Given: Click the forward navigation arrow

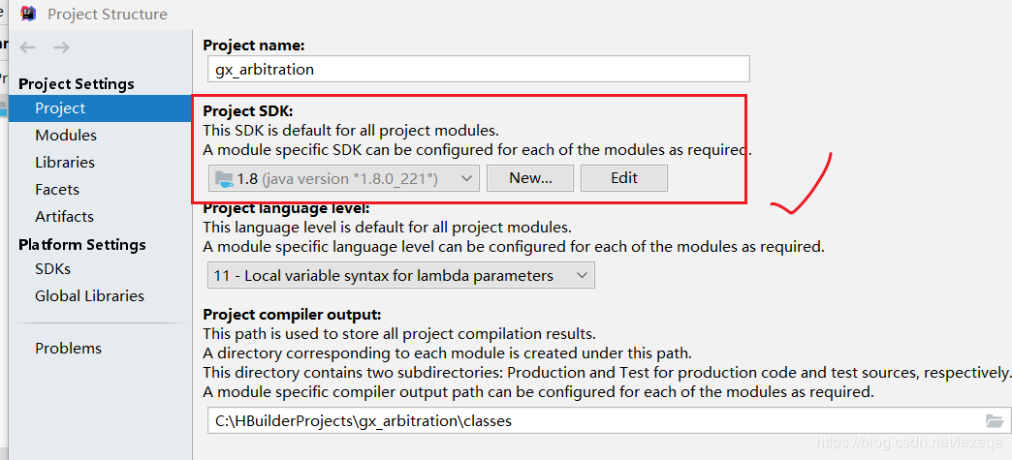Looking at the screenshot, I should pos(61,47).
